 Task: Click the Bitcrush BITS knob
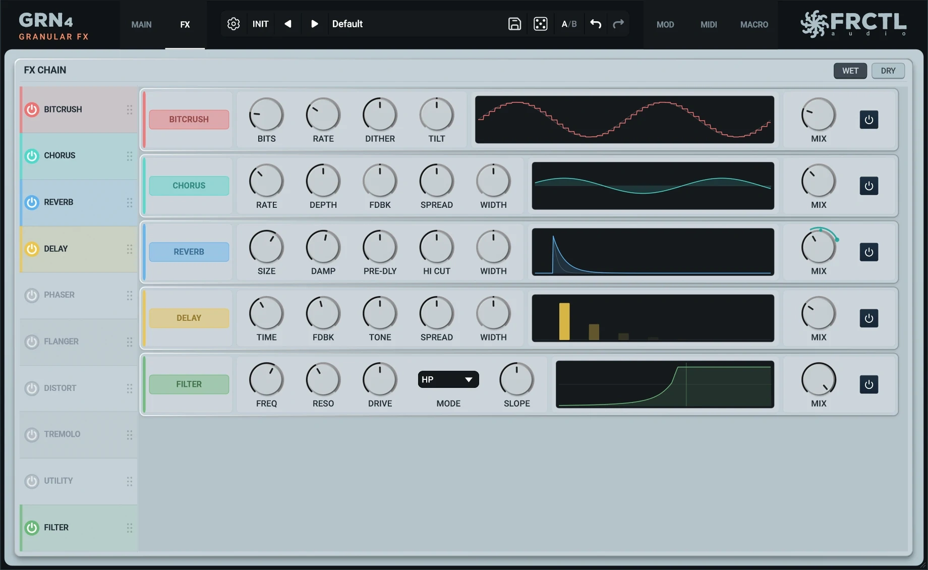266,115
